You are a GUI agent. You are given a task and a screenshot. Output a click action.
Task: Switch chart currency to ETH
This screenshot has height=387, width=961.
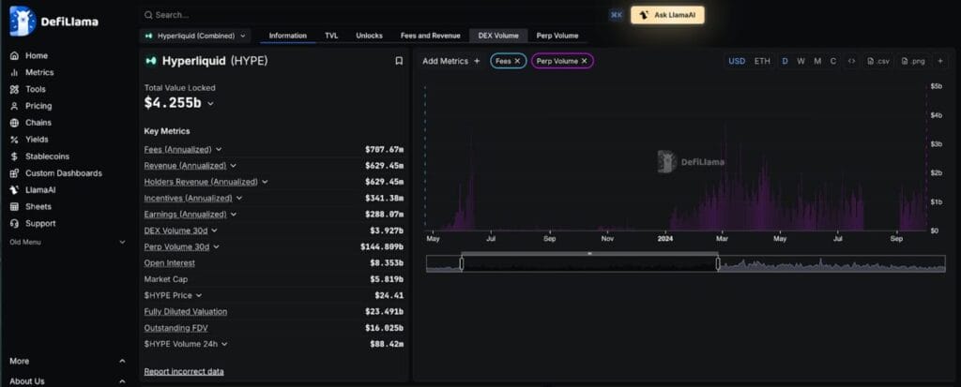pyautogui.click(x=762, y=61)
